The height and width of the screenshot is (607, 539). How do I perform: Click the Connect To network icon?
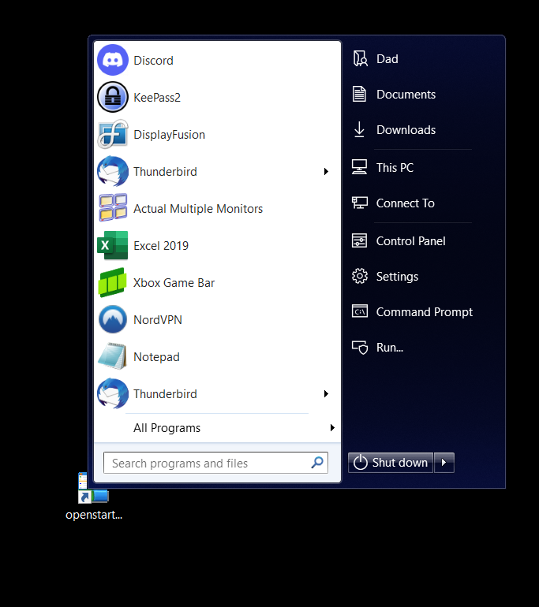pos(360,203)
